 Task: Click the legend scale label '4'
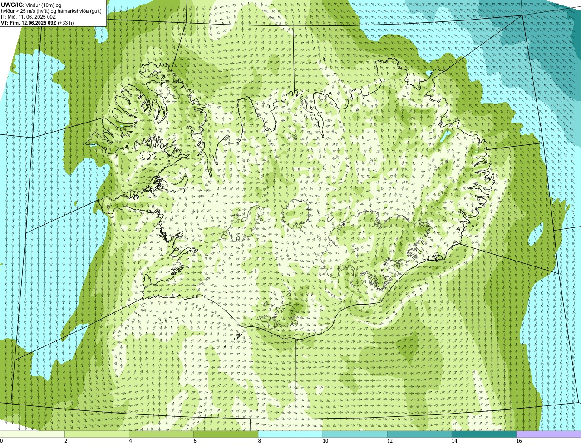pyautogui.click(x=130, y=441)
